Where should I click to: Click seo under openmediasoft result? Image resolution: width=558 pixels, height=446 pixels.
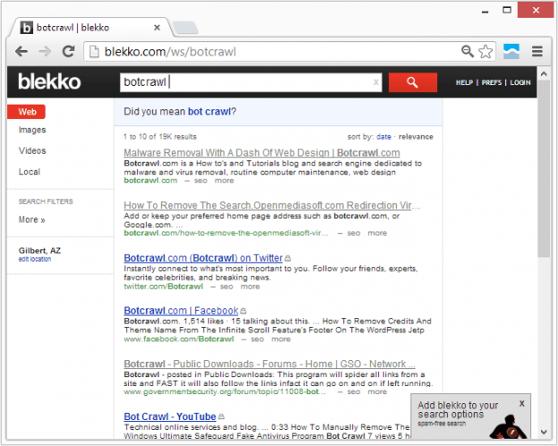(354, 233)
